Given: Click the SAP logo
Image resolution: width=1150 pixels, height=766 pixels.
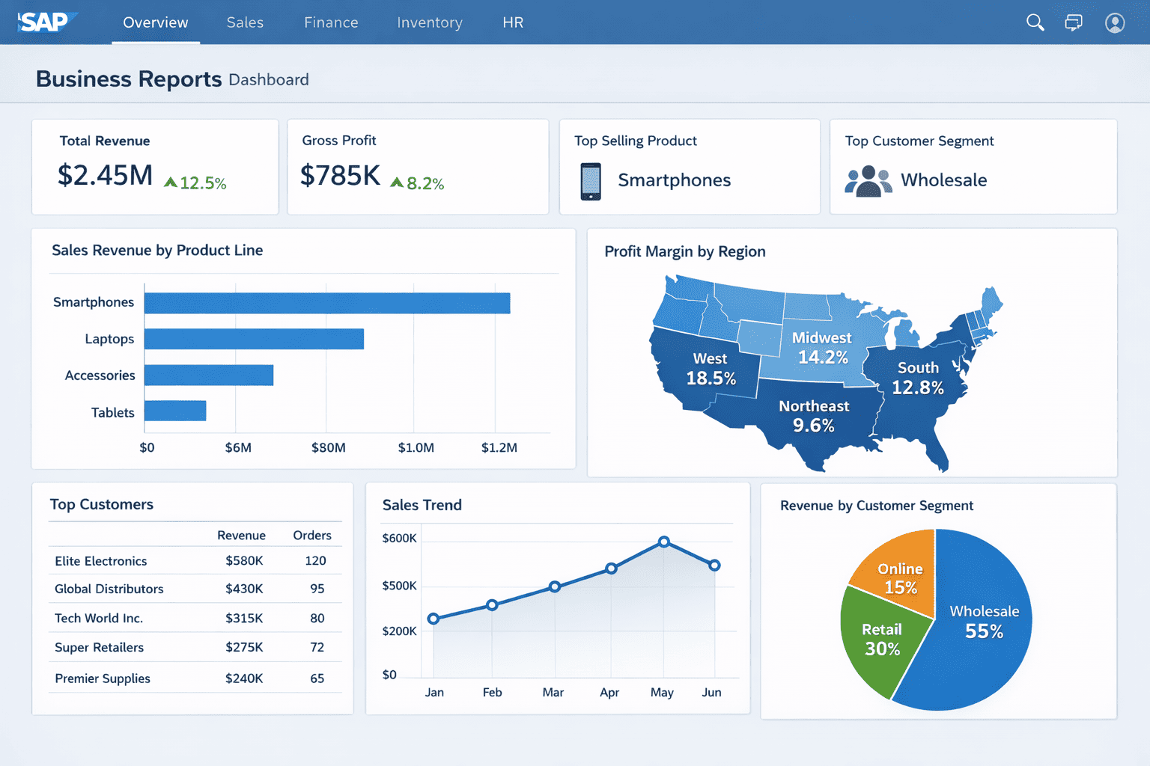Looking at the screenshot, I should [x=45, y=22].
